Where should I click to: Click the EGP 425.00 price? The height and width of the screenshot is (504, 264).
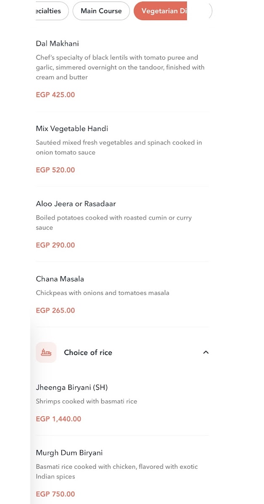coord(55,95)
